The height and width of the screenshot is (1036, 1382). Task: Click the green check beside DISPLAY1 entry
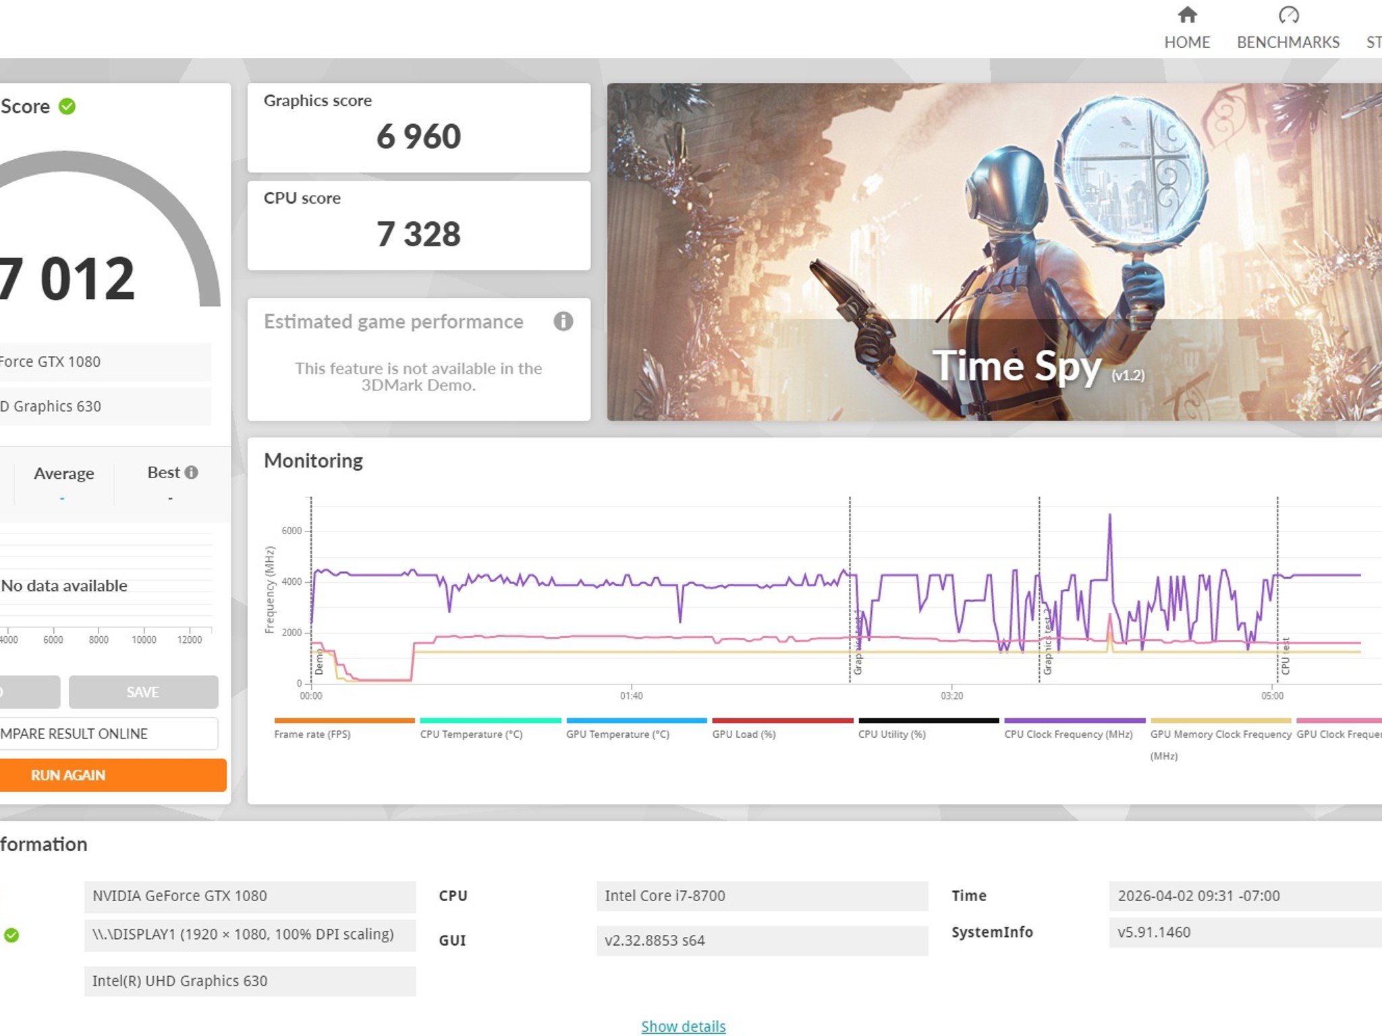coord(11,935)
